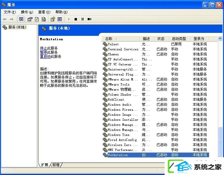Switch to the 扩展 tab
The width and height of the screenshot is (224, 175).
(x=45, y=165)
